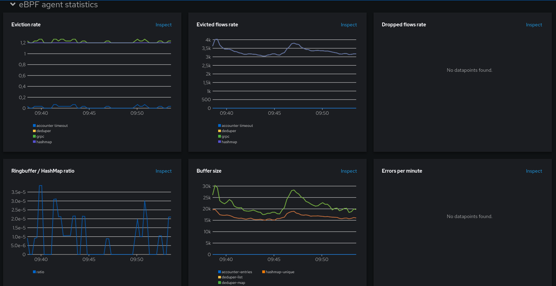Click 'hashmap' label in Evicted flows rate legend

(x=229, y=142)
